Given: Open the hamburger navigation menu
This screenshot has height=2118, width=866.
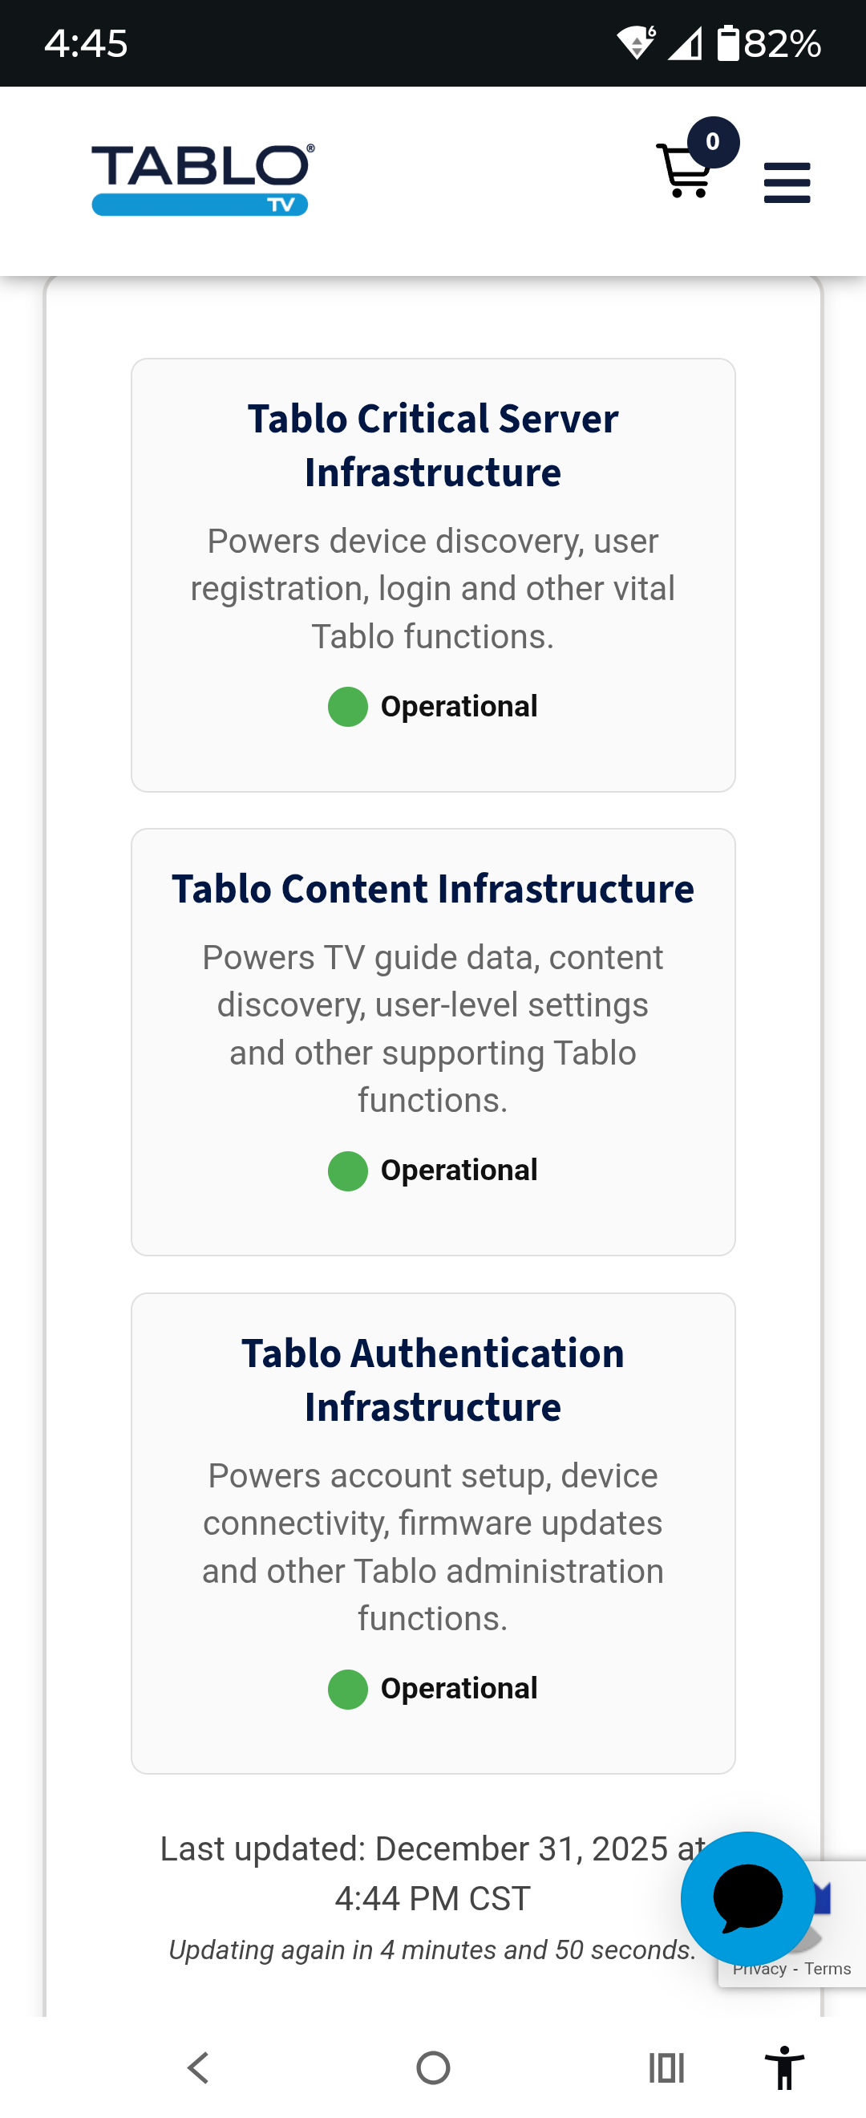Looking at the screenshot, I should pyautogui.click(x=787, y=183).
